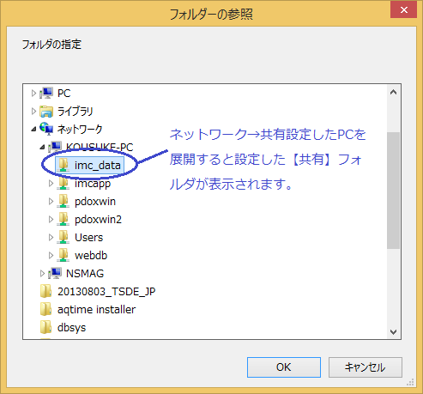Screen dimensions: 423x394
Task: Click the pdoxwin2 shared folder icon
Action: pos(63,219)
